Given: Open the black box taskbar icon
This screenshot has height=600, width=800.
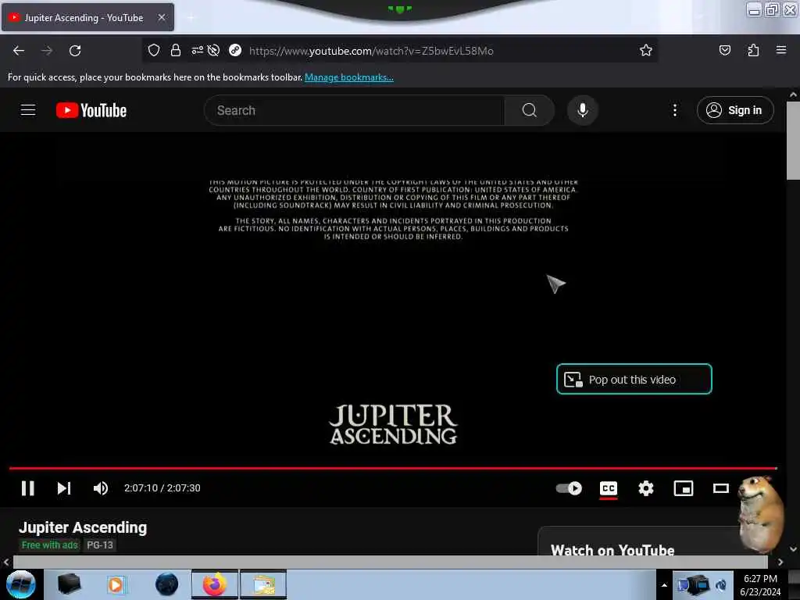Looking at the screenshot, I should coord(69,584).
